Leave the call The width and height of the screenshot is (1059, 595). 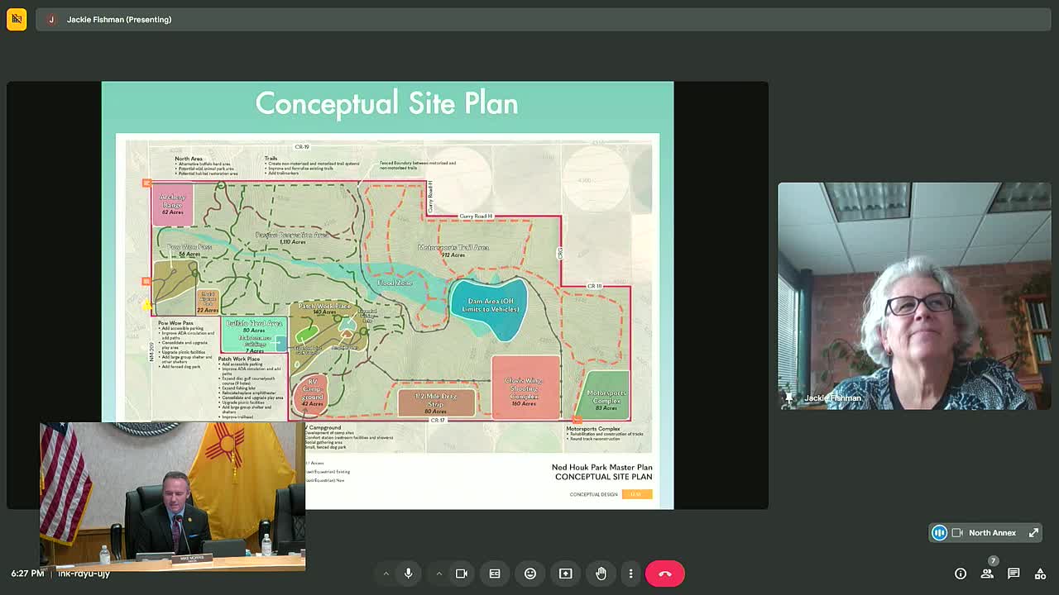click(665, 573)
